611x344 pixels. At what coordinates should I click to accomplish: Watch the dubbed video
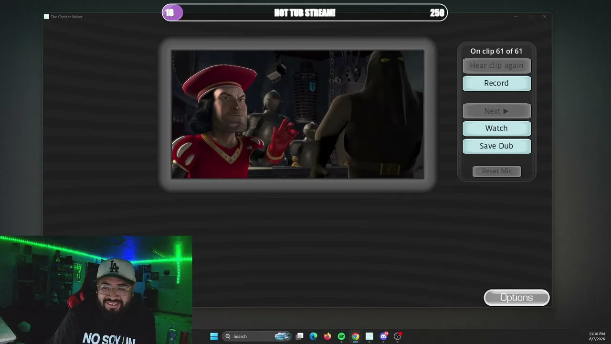(x=496, y=128)
